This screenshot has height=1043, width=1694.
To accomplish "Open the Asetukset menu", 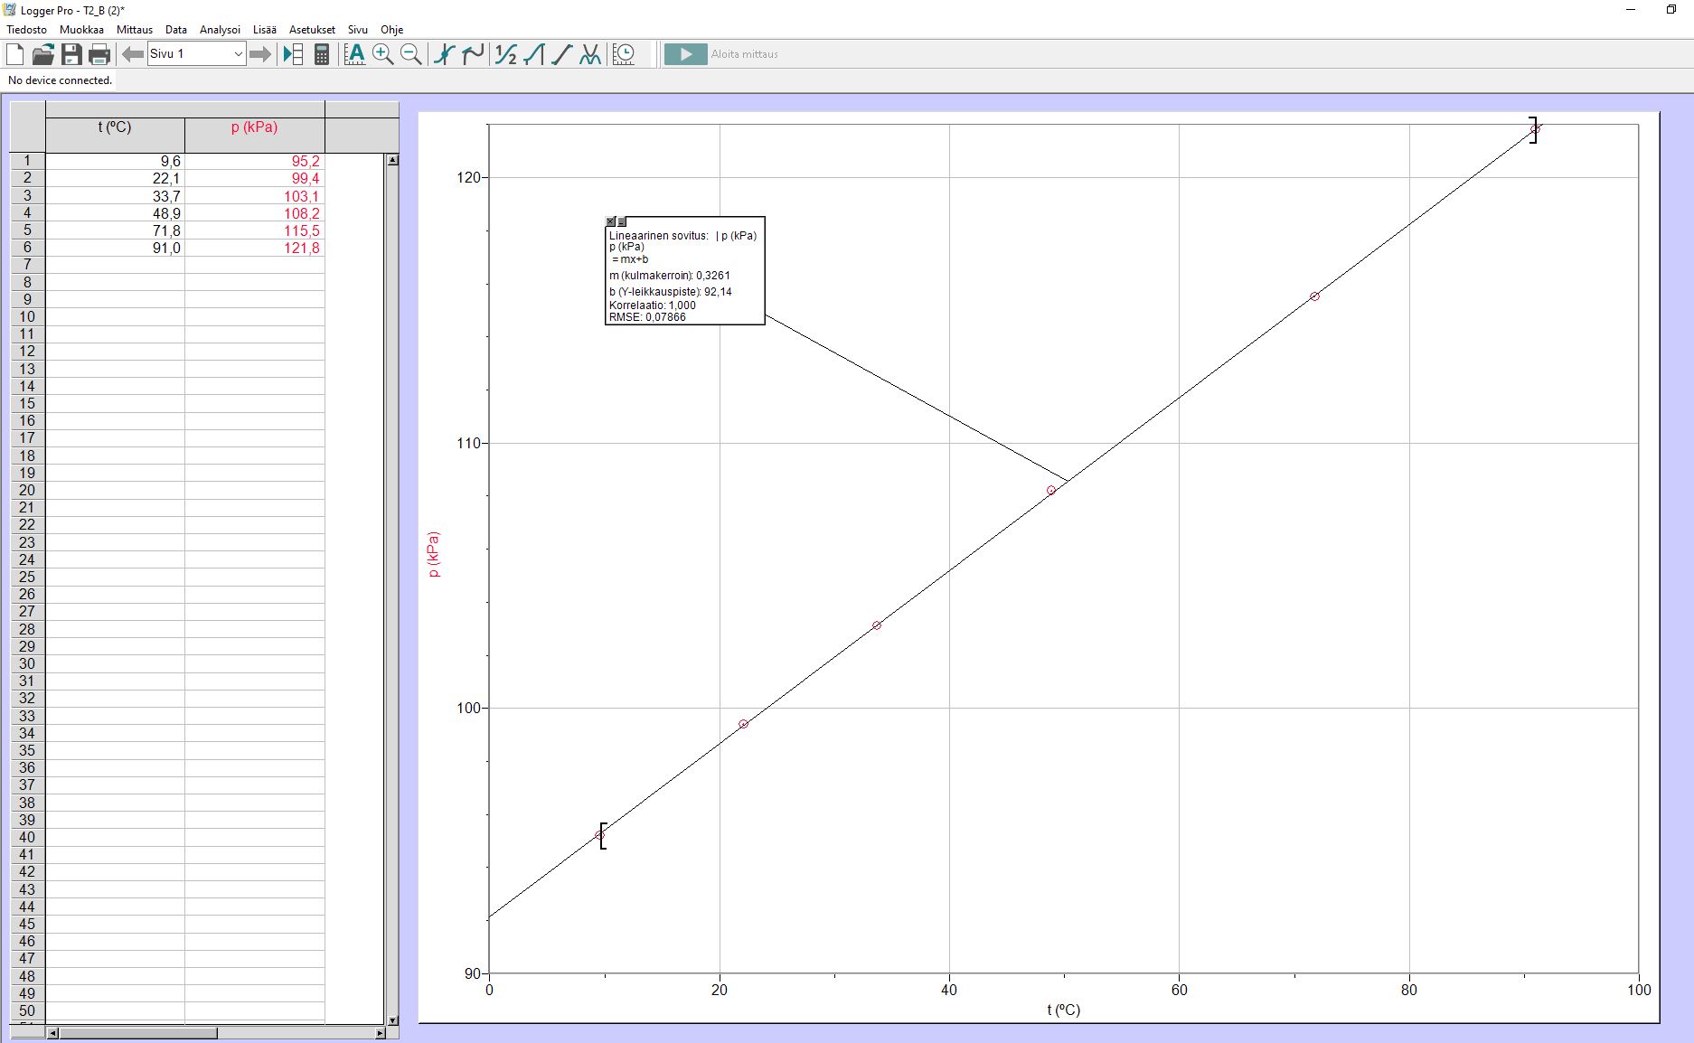I will [312, 30].
